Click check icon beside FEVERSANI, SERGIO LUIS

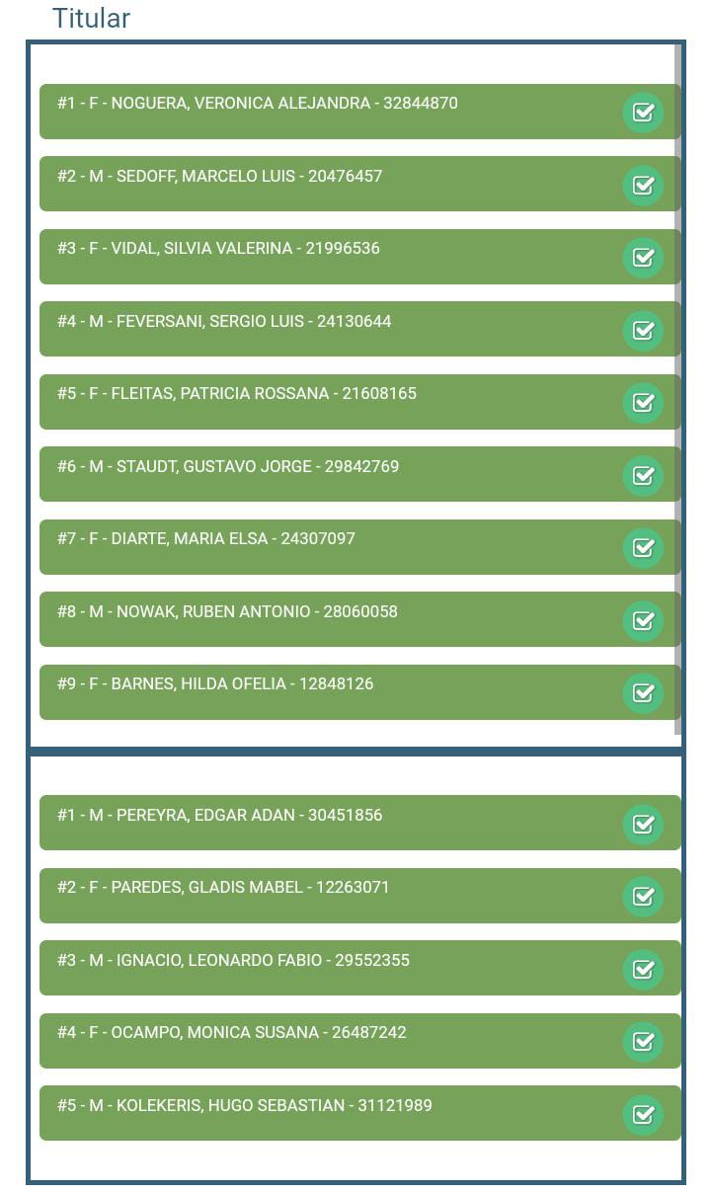coord(643,330)
